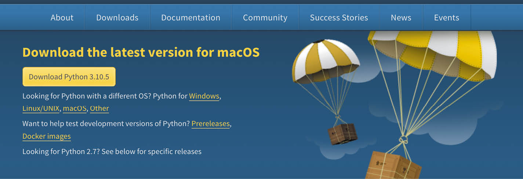Open the Documentation menu
Screen dimensions: 523x179
tap(190, 18)
